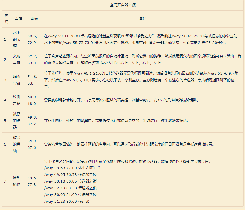Select the 波动植物 chest name cell
This screenshot has height=210, width=245.
[x=17, y=181]
